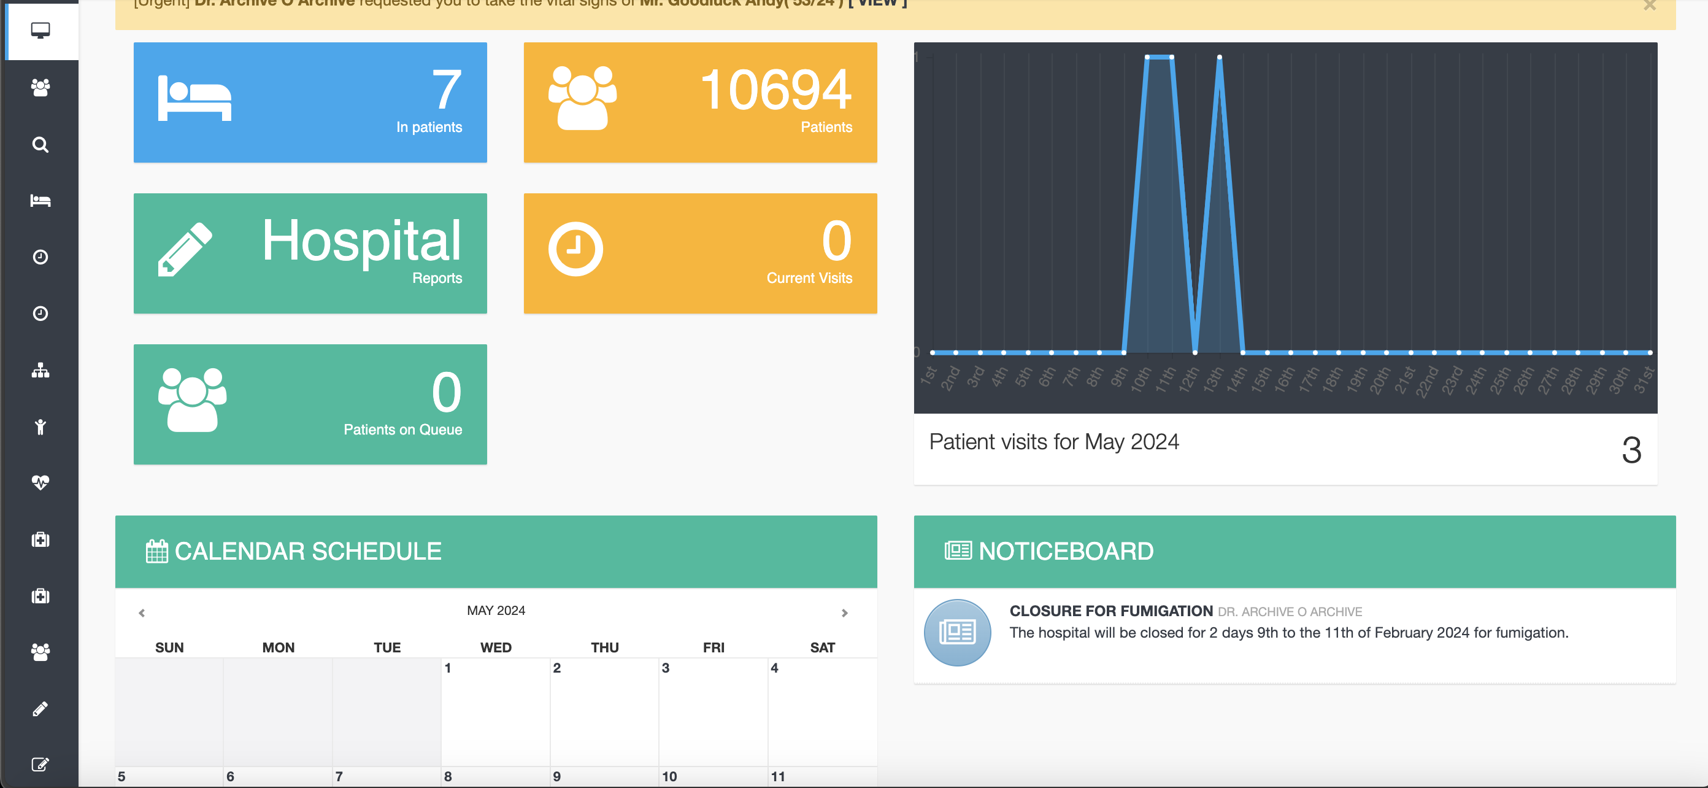The height and width of the screenshot is (788, 1708).
Task: Go to next calendar month arrow
Action: tap(844, 613)
